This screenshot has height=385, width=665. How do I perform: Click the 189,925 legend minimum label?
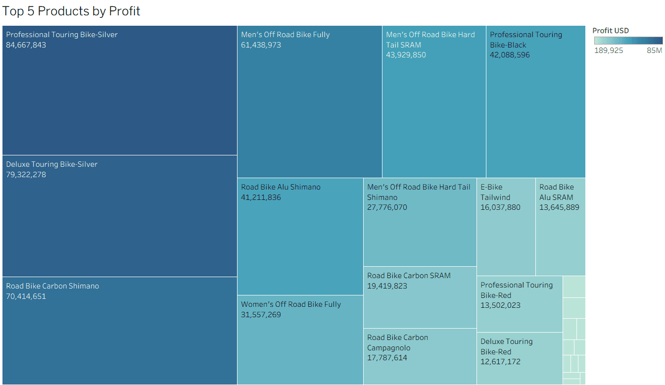pyautogui.click(x=608, y=50)
